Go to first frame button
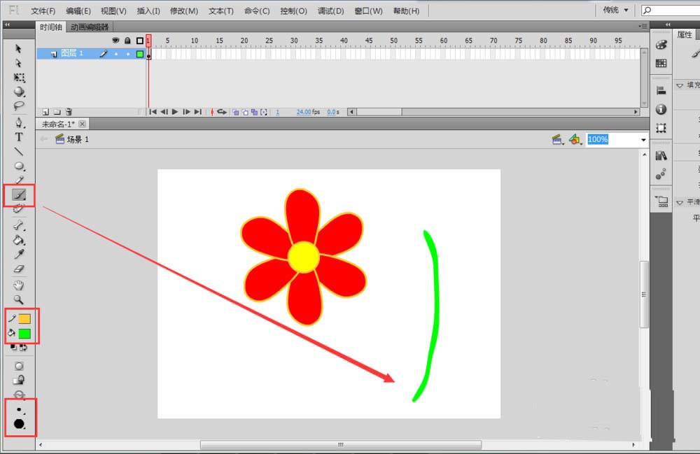The height and width of the screenshot is (454, 700). (153, 112)
